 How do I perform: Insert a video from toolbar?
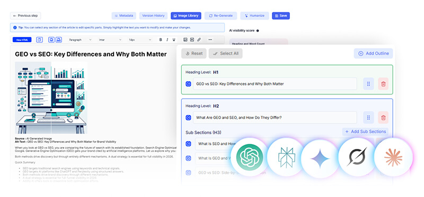pos(192,40)
